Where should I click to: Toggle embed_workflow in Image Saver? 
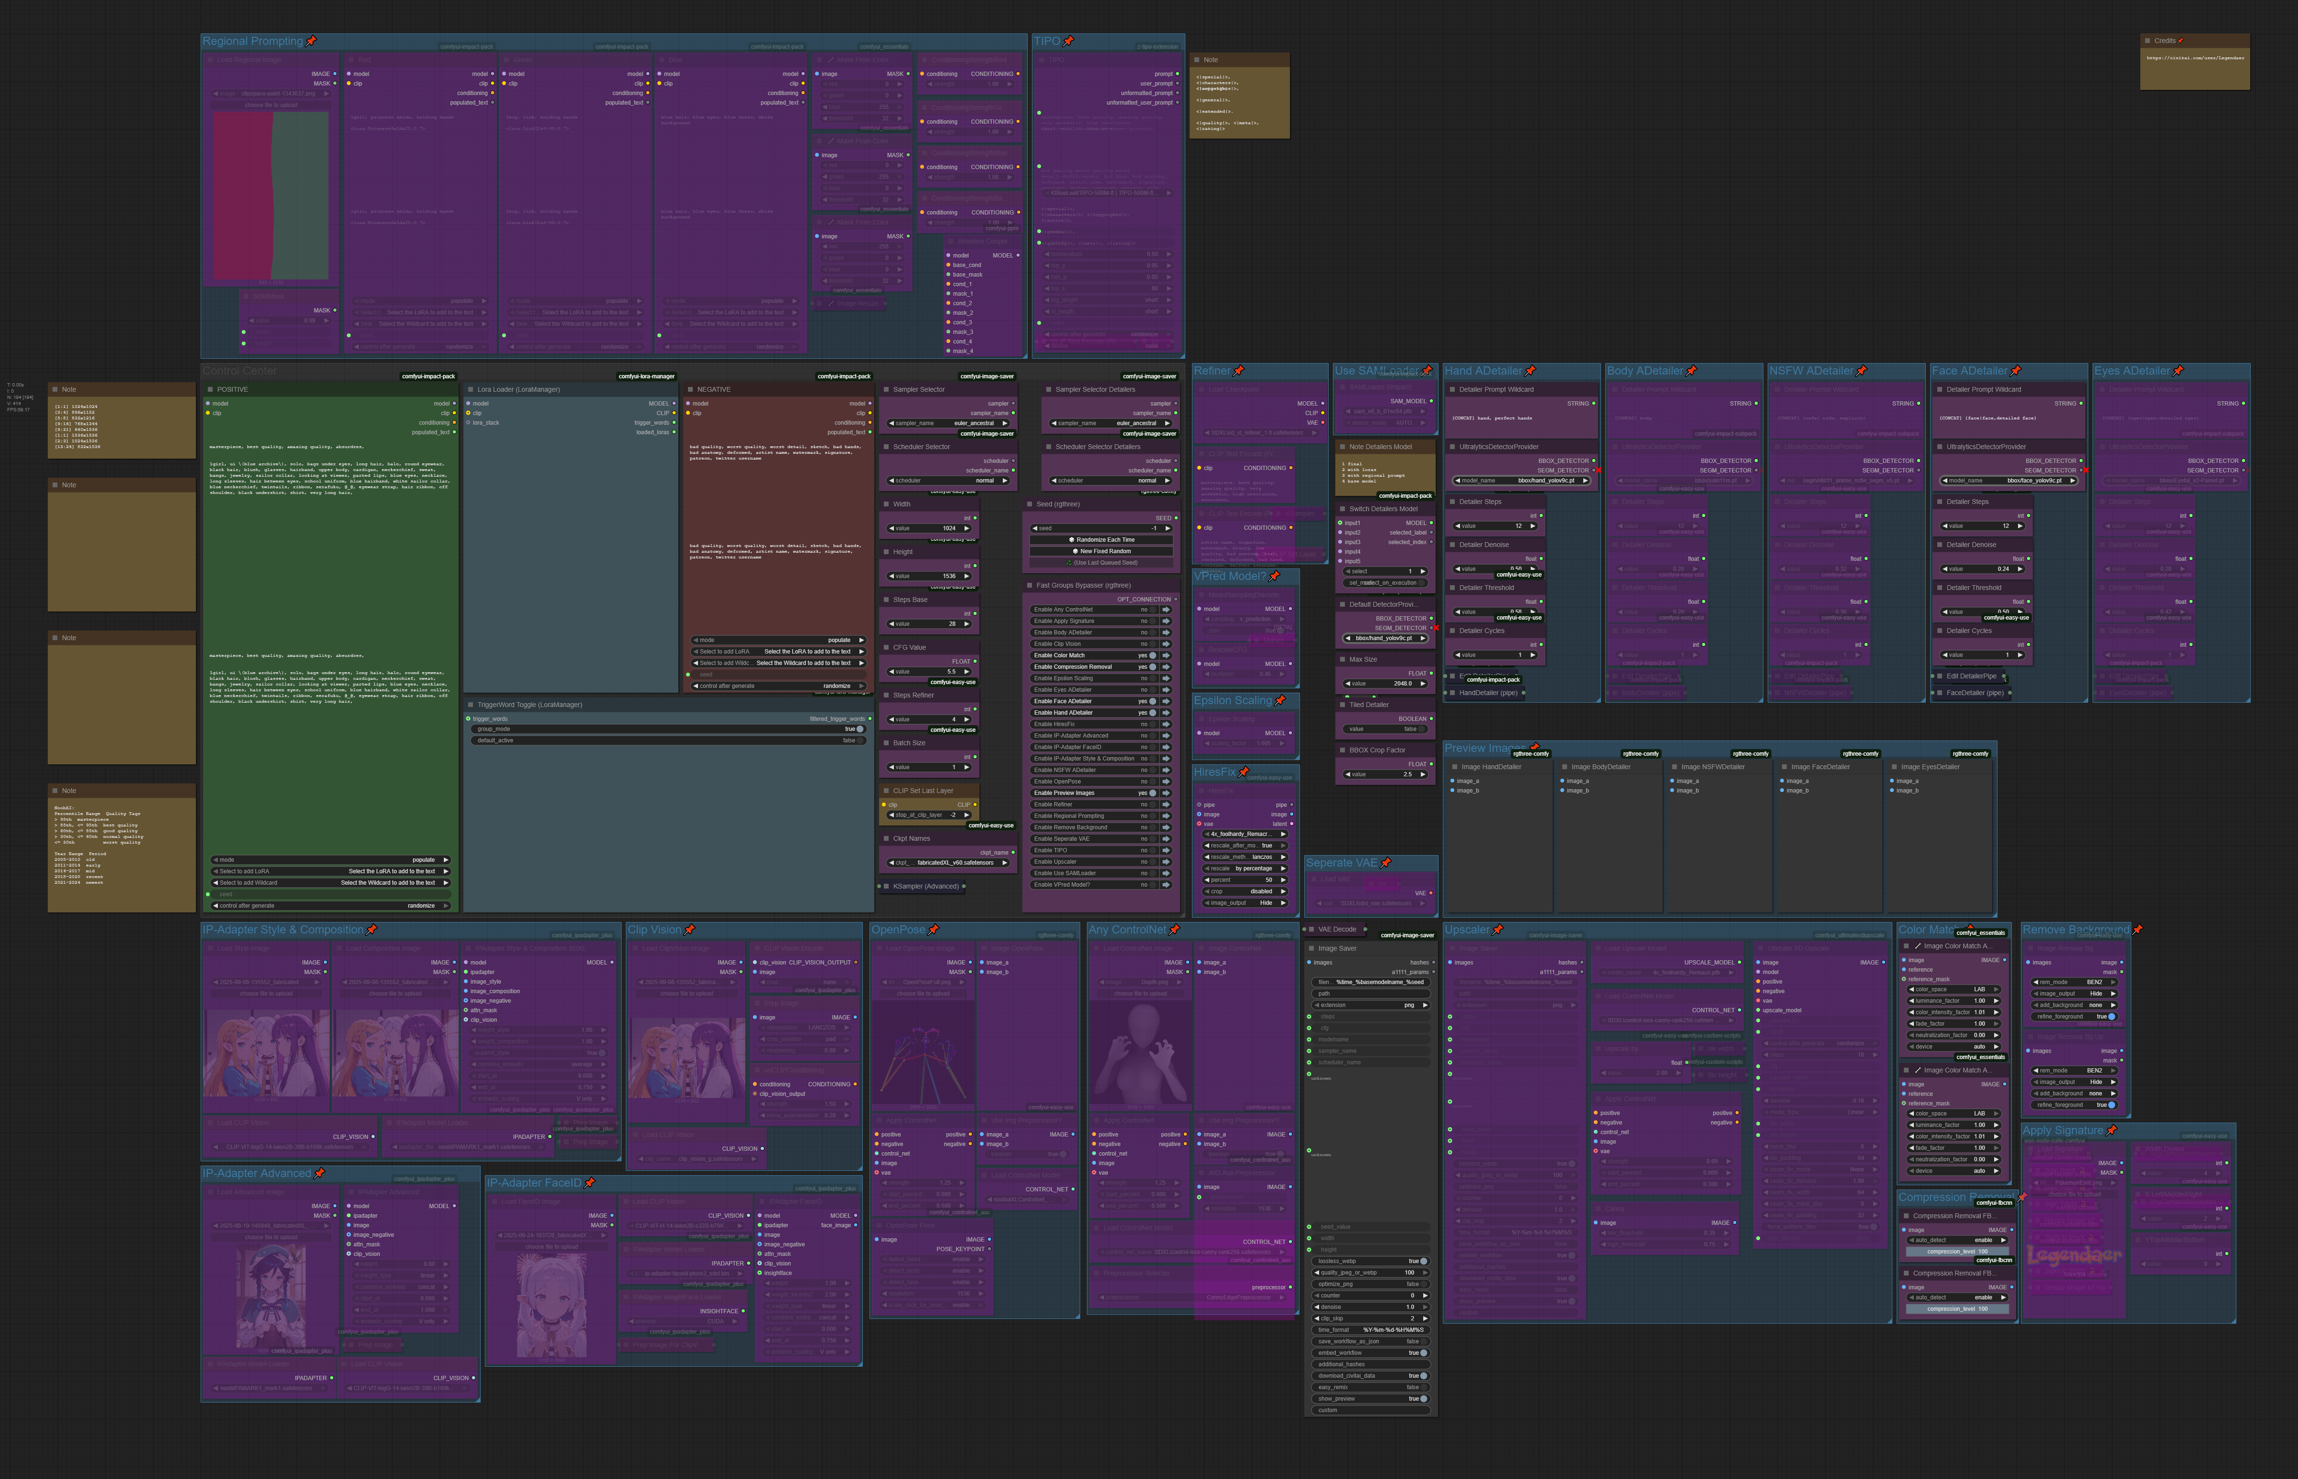coord(1423,1353)
